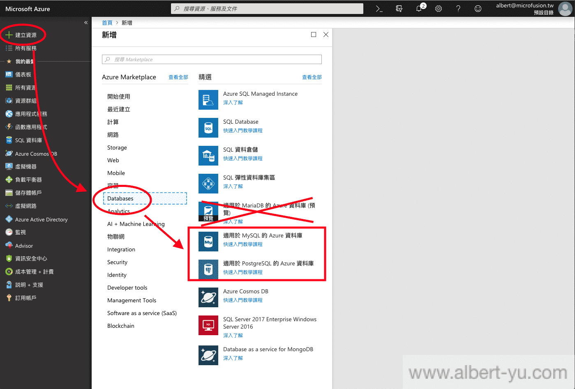Select 網路 category
This screenshot has height=389, width=575.
(x=113, y=135)
